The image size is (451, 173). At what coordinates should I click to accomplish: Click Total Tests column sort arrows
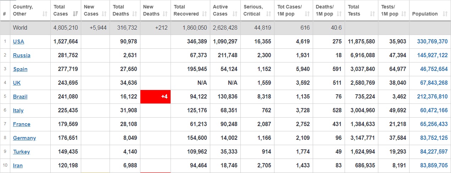(x=372, y=14)
